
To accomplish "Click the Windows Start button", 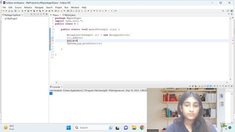I will [x=69, y=128].
